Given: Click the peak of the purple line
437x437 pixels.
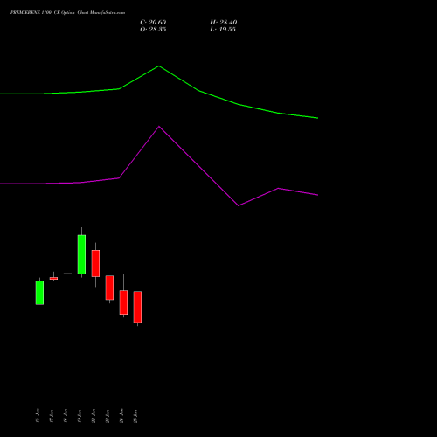Looking at the screenshot, I should pyautogui.click(x=159, y=127).
